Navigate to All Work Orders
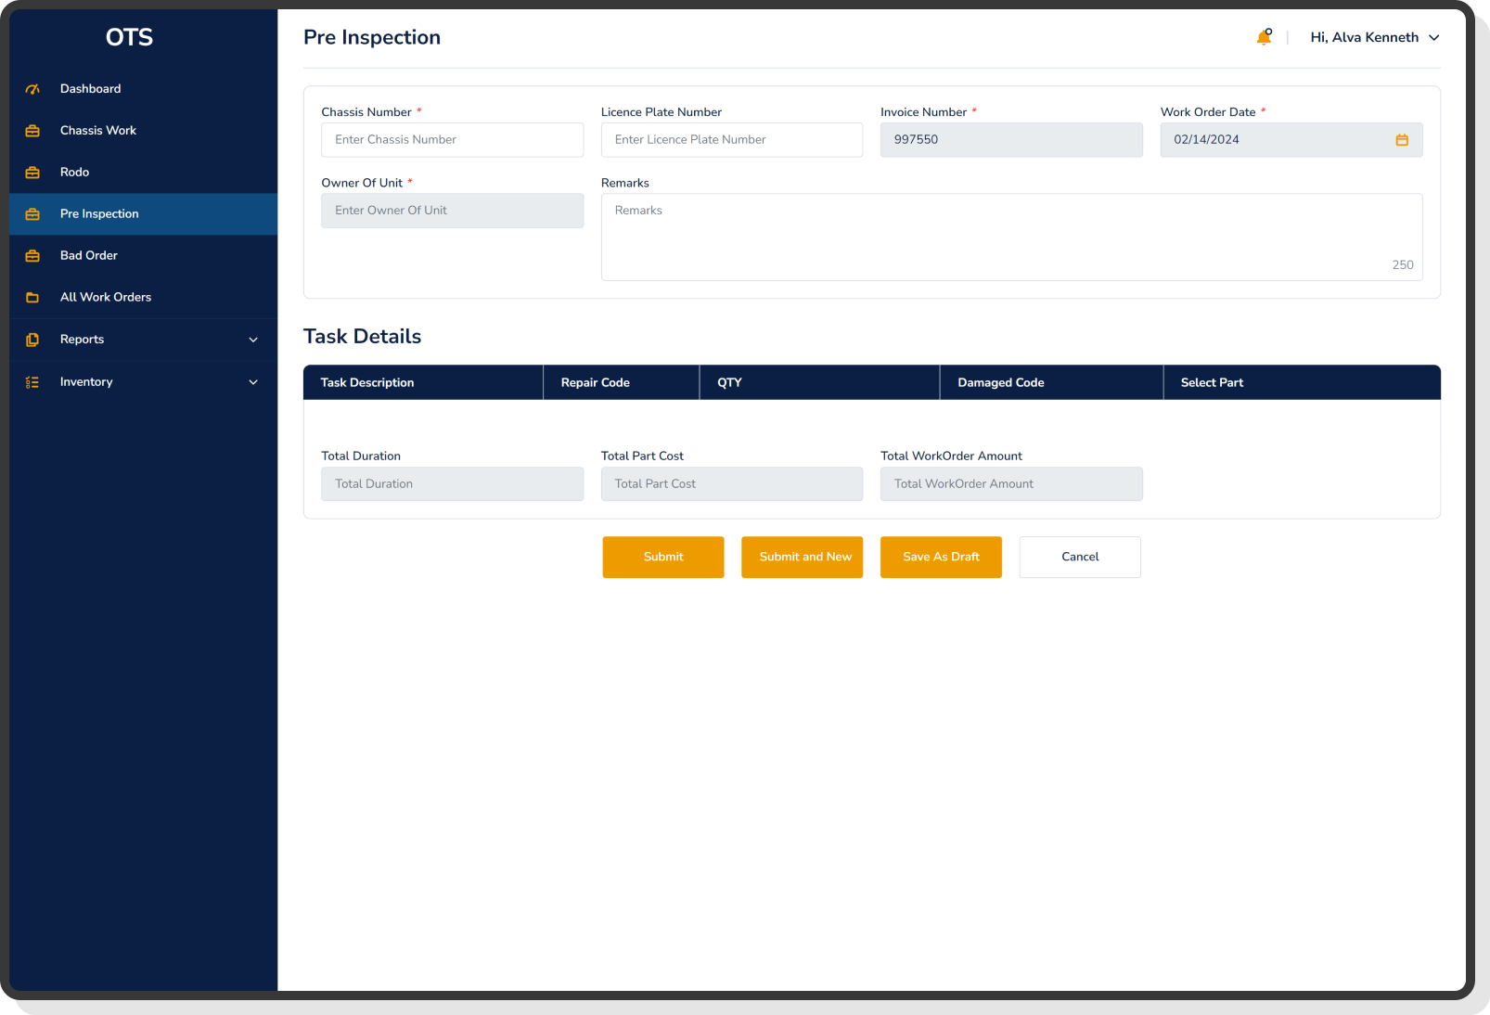The image size is (1490, 1015). click(105, 297)
